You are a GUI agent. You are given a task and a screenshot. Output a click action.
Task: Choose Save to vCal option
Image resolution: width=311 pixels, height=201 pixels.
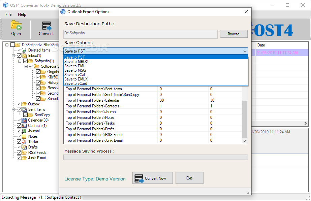click(156, 75)
